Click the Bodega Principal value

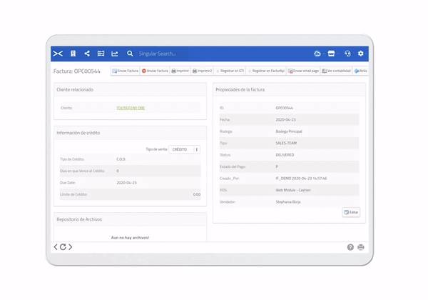(289, 131)
